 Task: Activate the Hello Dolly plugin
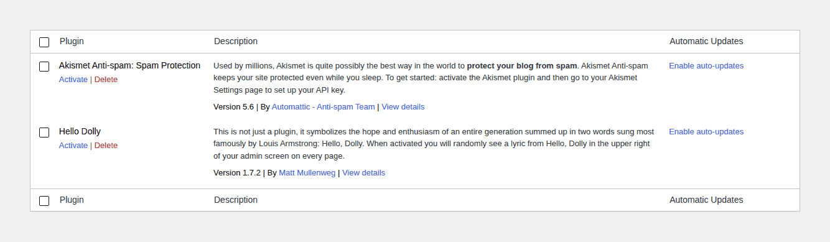click(x=73, y=146)
